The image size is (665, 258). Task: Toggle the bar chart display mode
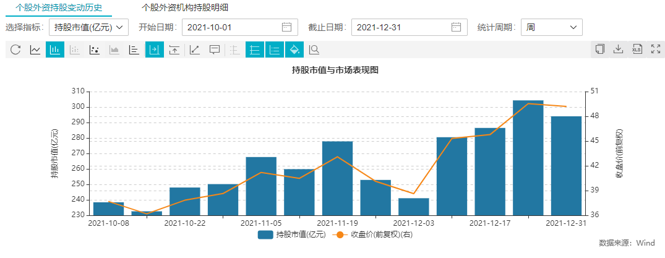point(55,49)
